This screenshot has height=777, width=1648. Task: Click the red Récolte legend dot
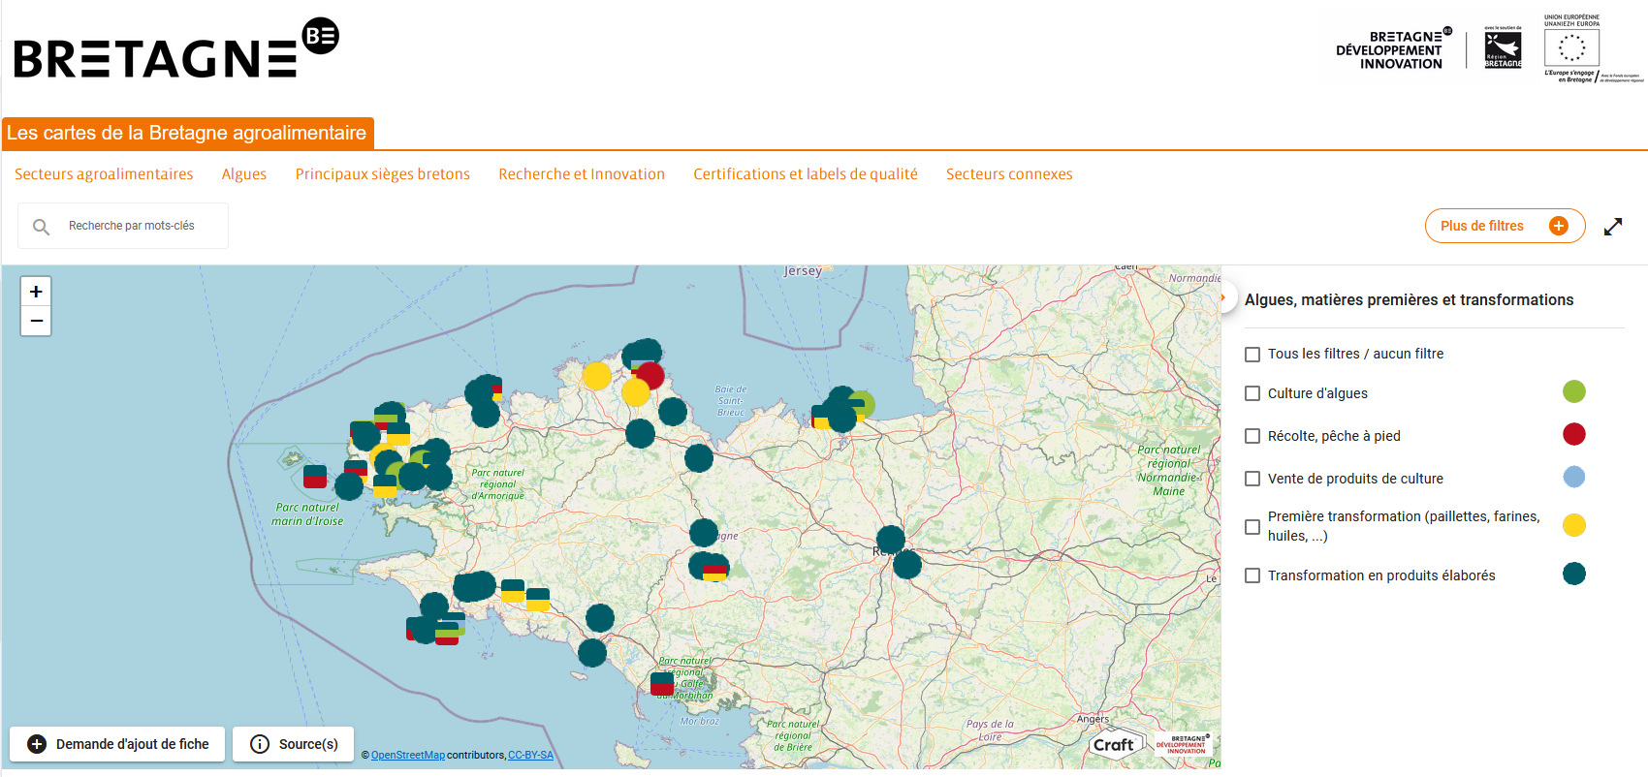(1574, 434)
